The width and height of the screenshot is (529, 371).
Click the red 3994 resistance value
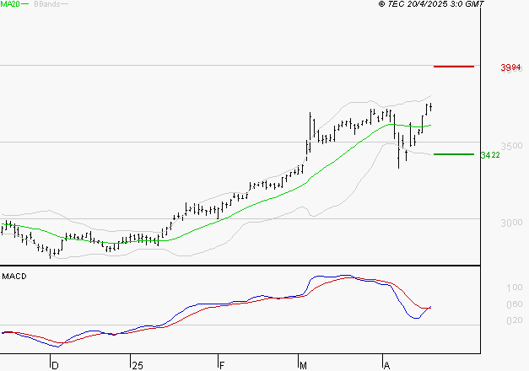[510, 67]
